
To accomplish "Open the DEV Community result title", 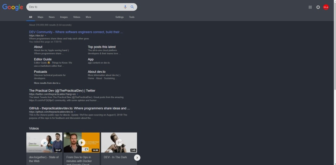I will (x=76, y=32).
